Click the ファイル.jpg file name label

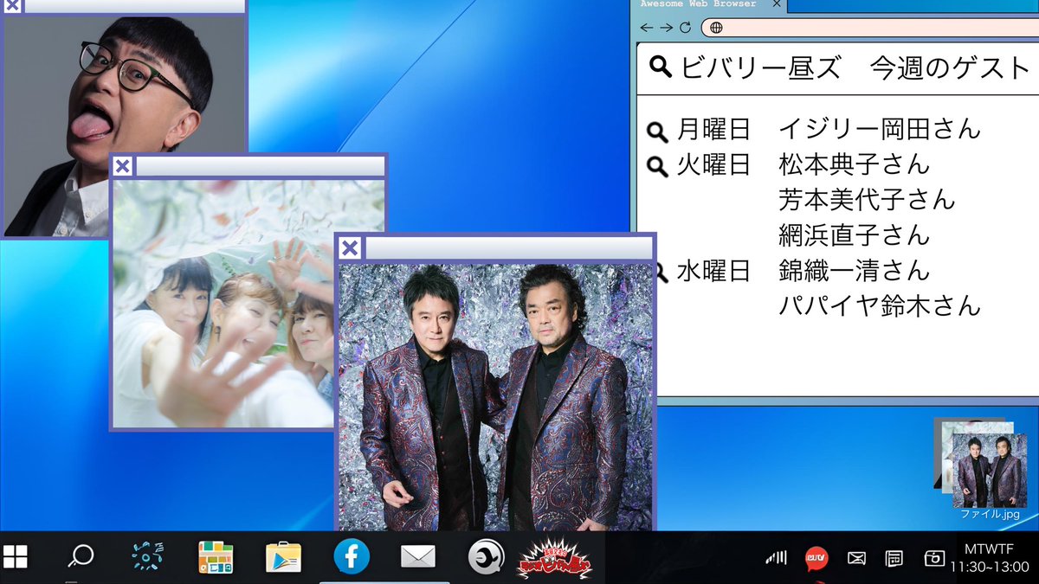click(x=990, y=514)
